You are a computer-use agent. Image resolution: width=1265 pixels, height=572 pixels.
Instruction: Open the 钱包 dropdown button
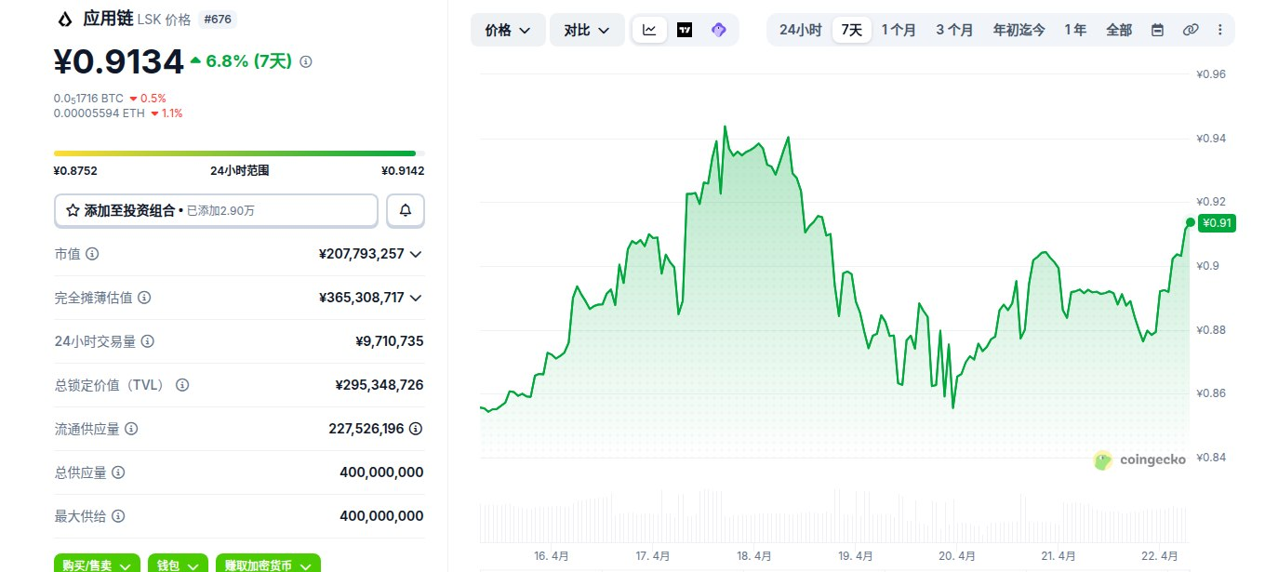[x=178, y=565]
